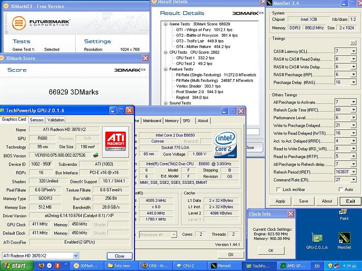Viewport: 362px width, 271px height.
Task: Switch to the Validation tab in GPU-Z
Action: tap(56, 120)
